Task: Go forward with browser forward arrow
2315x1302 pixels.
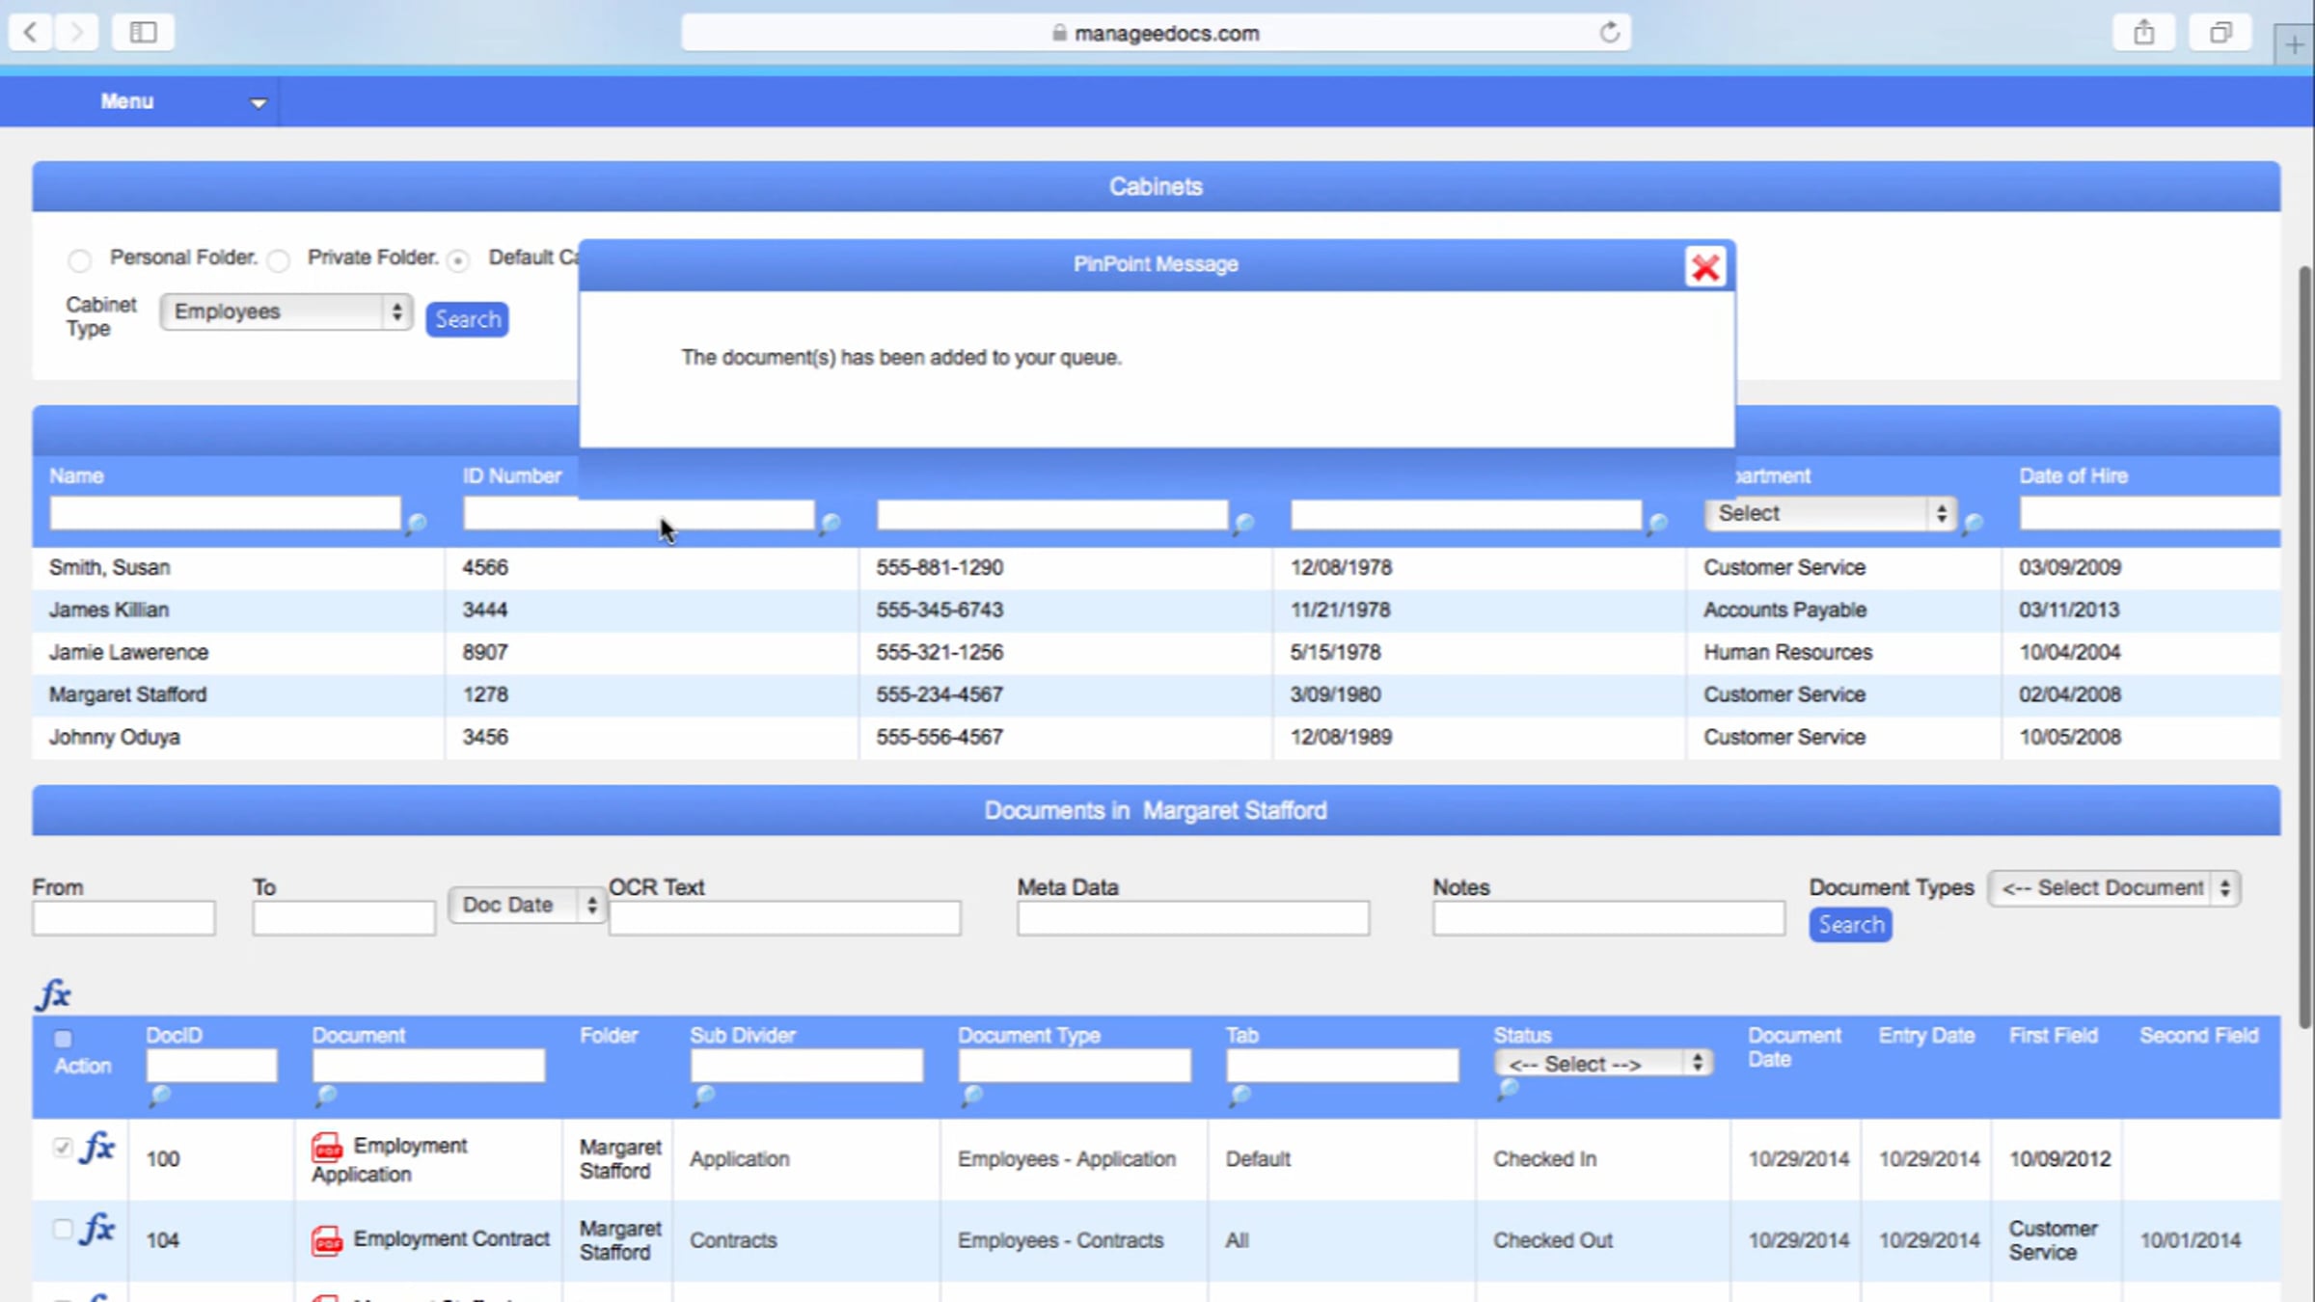Action: point(75,32)
